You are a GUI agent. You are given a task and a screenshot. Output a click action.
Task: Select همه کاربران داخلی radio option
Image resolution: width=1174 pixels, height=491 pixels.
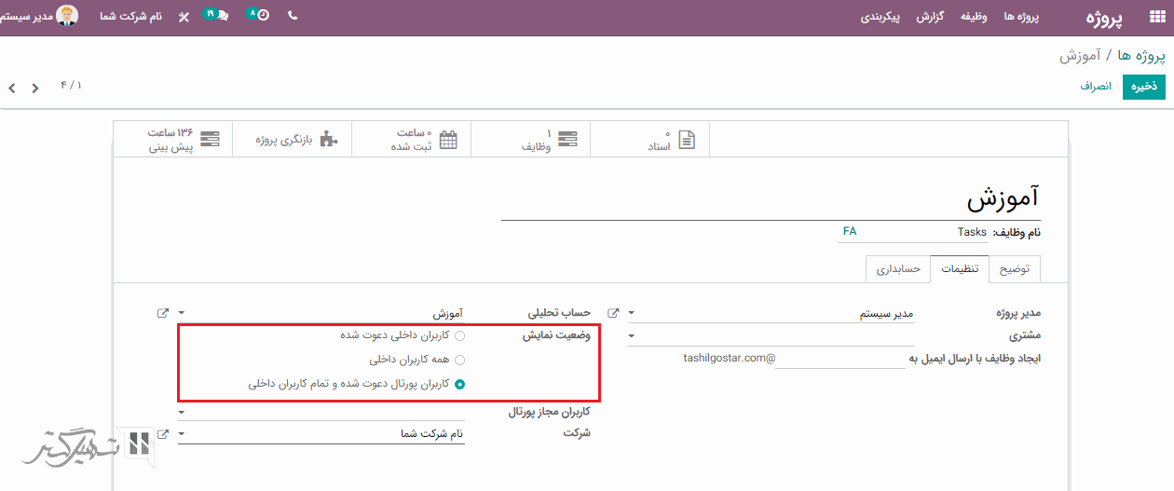459,359
